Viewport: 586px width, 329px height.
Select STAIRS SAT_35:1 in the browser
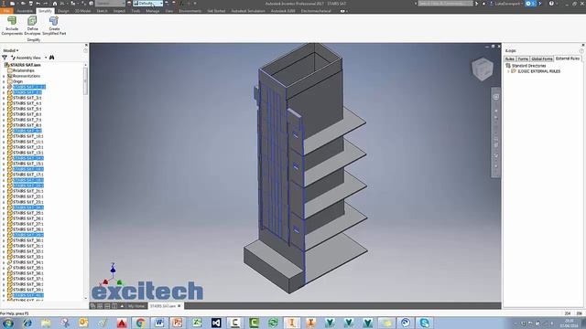28,268
